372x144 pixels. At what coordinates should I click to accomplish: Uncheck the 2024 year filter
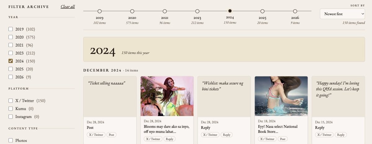pos(11,61)
